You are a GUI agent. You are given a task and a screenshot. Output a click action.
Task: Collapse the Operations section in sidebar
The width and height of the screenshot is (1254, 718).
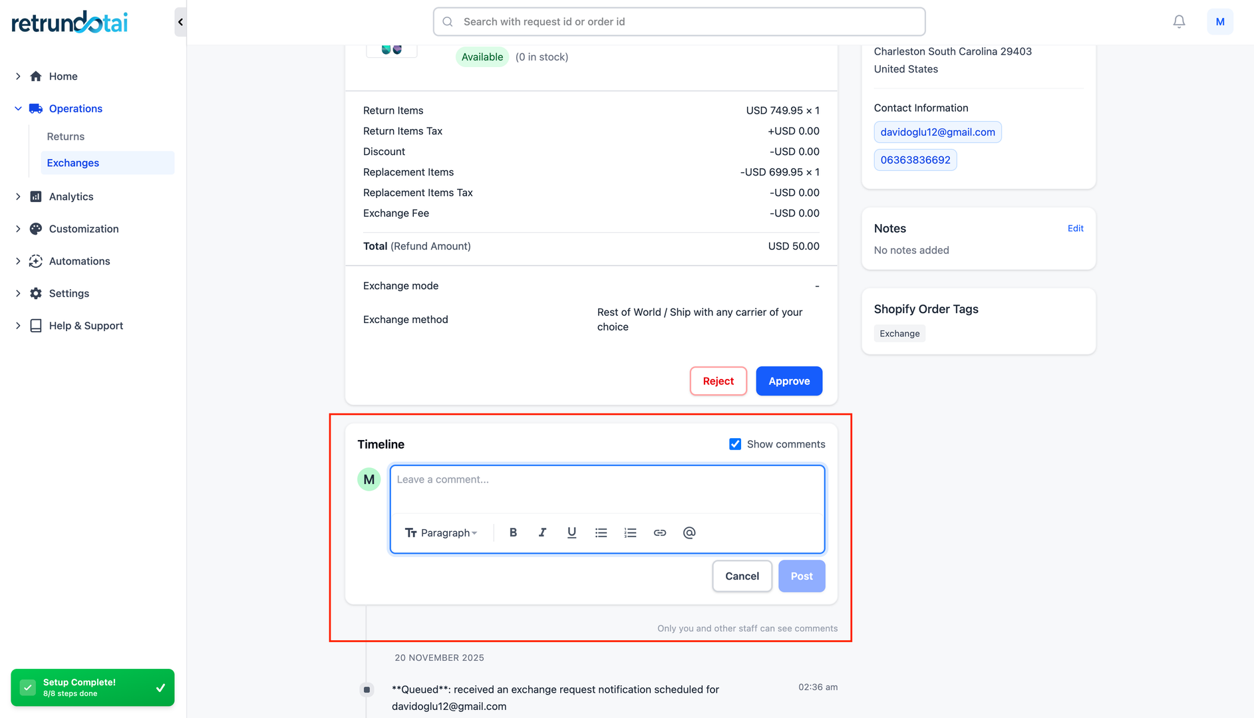18,108
